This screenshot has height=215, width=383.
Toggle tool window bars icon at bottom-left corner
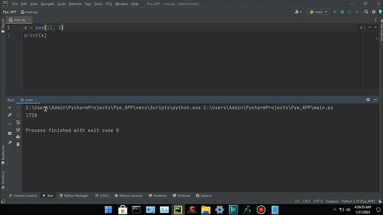coord(2,201)
